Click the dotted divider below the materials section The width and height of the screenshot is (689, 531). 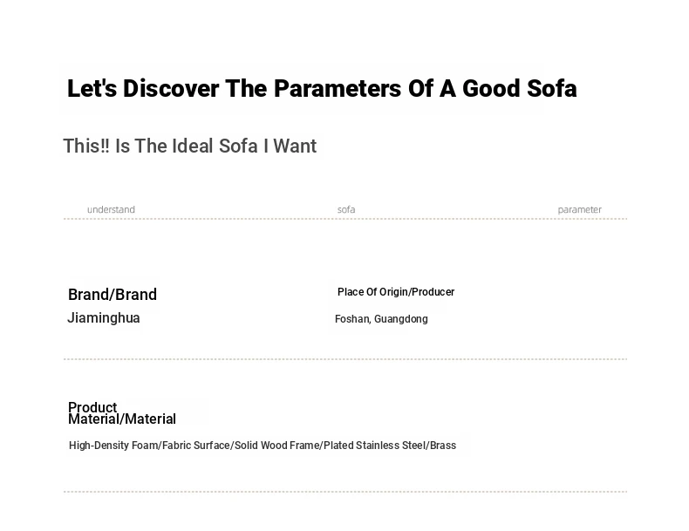click(x=345, y=492)
